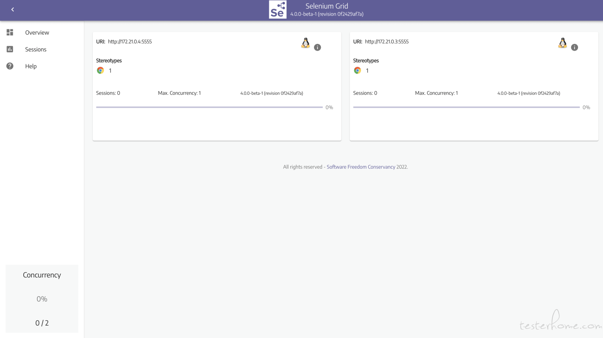The image size is (603, 338).
Task: Click Max. Concurrency: 1 on node 172.21.0.3
Action: point(437,93)
